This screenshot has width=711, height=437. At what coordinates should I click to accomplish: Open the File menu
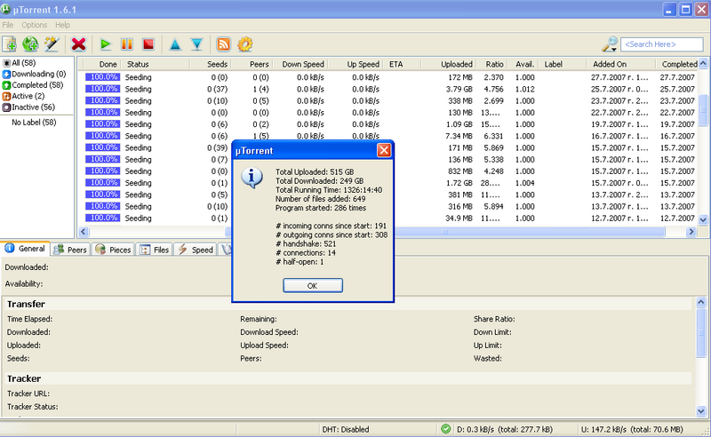(x=8, y=25)
